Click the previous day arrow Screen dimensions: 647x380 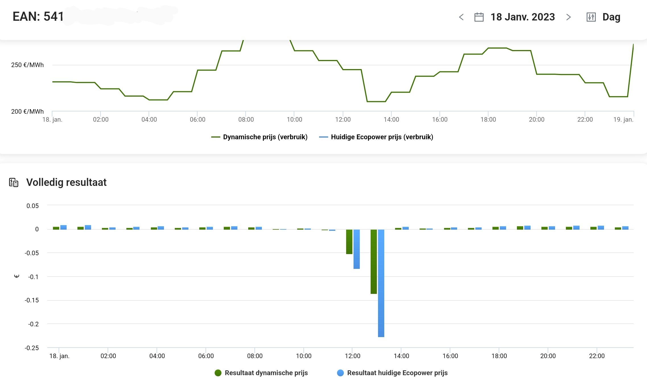(461, 17)
